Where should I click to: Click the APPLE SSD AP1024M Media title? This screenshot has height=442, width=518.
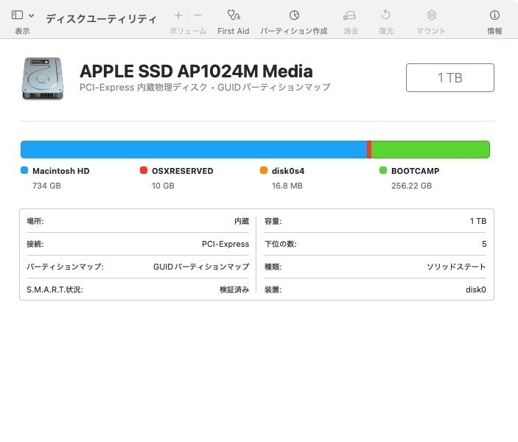[x=196, y=71]
